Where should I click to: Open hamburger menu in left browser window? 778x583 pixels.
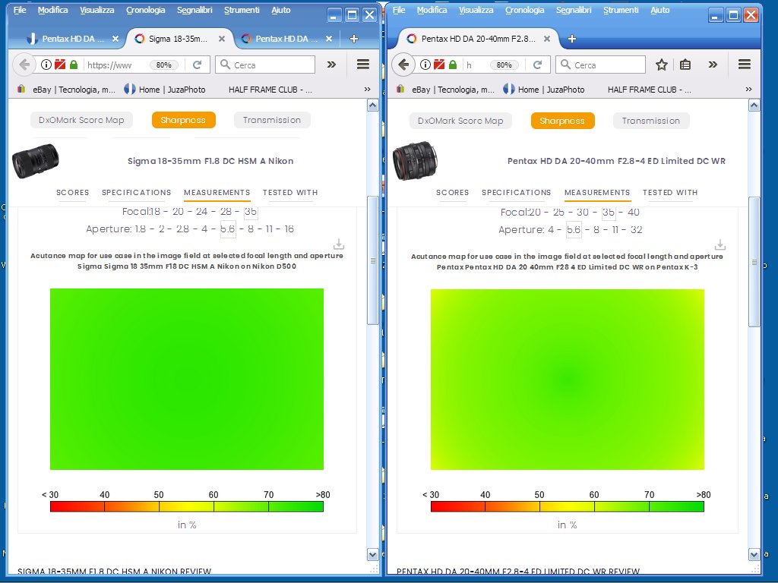(363, 64)
